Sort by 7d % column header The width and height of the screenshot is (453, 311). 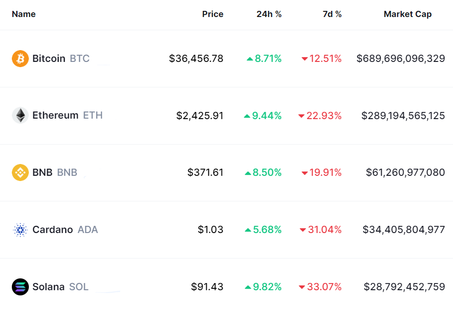pos(332,14)
